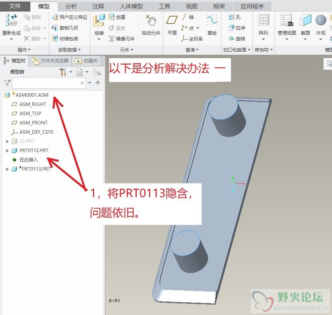The width and height of the screenshot is (332, 315).
Task: Select ASM_TOP datum plane
Action: [30, 114]
